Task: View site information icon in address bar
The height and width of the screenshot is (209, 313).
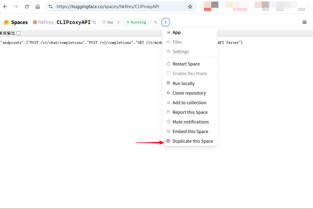Action: [x=51, y=7]
